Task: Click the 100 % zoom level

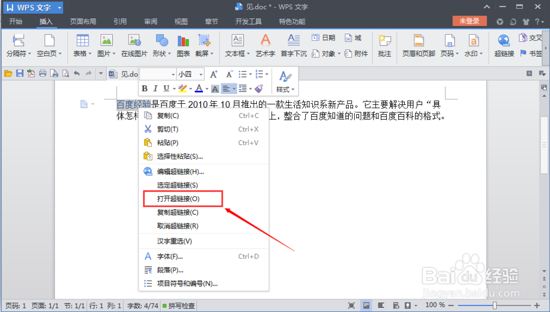Action: click(x=435, y=305)
